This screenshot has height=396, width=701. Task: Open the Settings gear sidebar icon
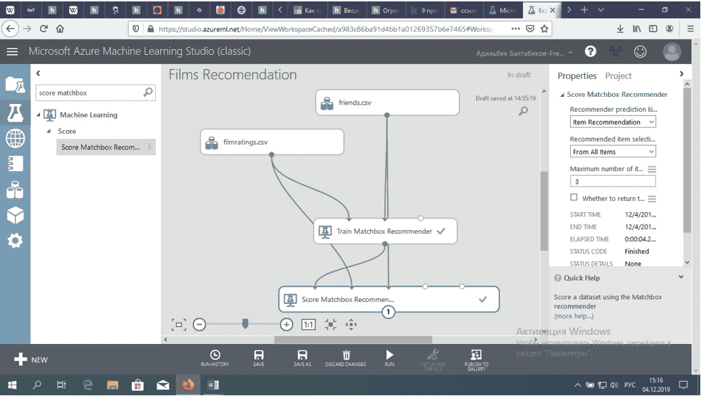(15, 241)
